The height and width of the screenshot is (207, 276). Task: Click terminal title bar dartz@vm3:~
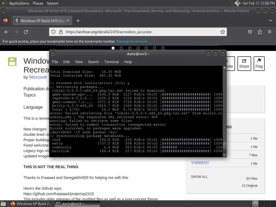click(x=138, y=54)
